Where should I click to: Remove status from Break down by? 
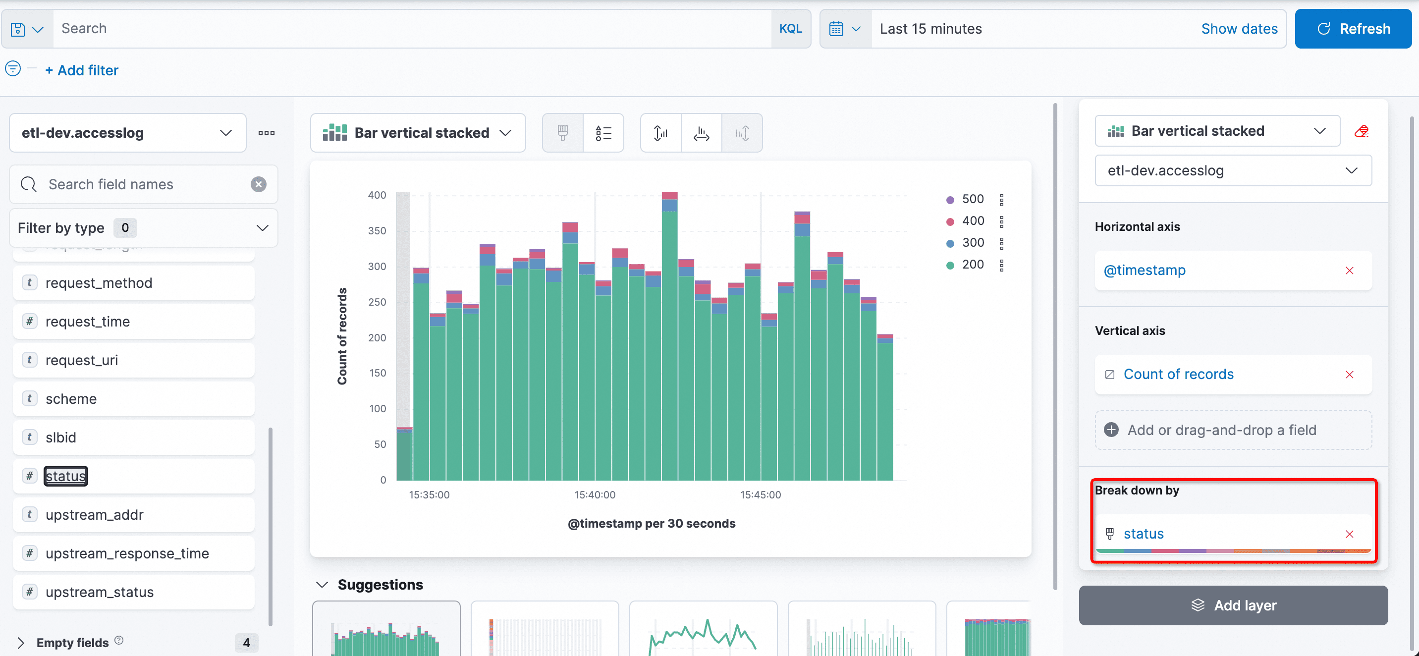(1349, 534)
